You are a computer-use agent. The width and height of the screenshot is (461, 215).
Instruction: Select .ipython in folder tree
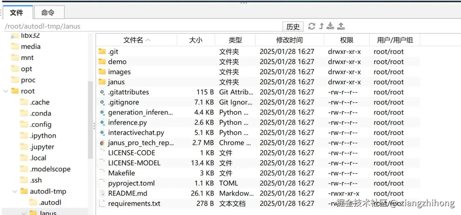(x=43, y=135)
